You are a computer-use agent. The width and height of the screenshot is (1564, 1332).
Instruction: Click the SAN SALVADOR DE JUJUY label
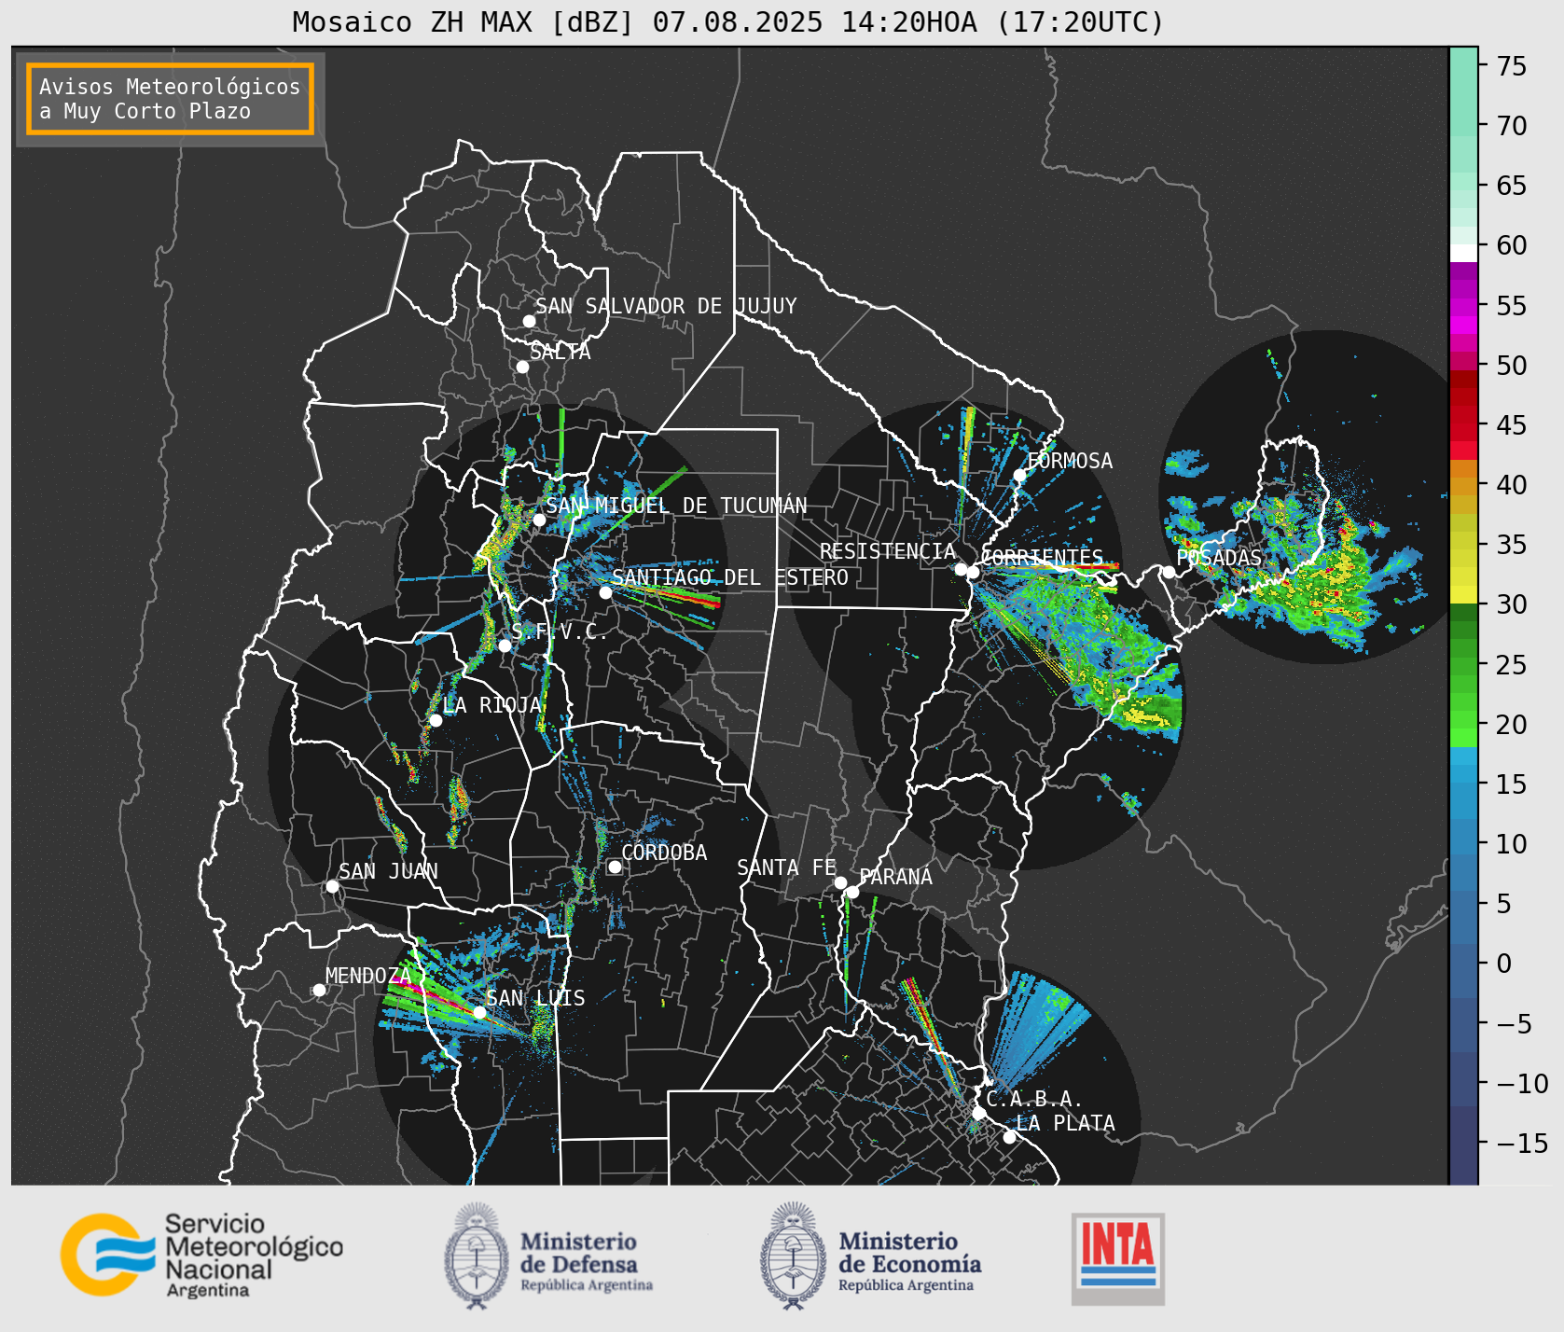click(x=666, y=306)
